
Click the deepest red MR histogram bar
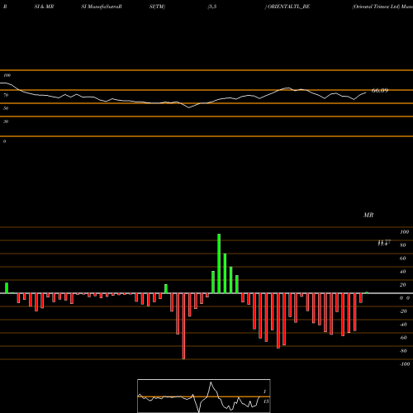183,326
